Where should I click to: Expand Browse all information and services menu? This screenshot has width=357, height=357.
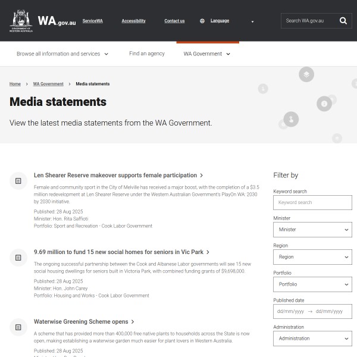(x=62, y=54)
